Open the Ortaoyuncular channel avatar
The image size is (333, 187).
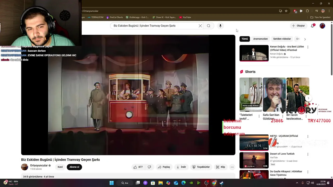pyautogui.click(x=24, y=167)
